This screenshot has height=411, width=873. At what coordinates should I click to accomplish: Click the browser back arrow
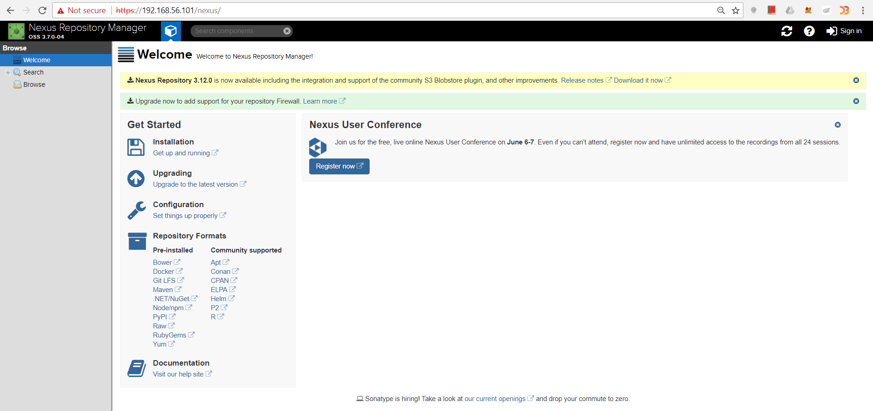coord(10,10)
